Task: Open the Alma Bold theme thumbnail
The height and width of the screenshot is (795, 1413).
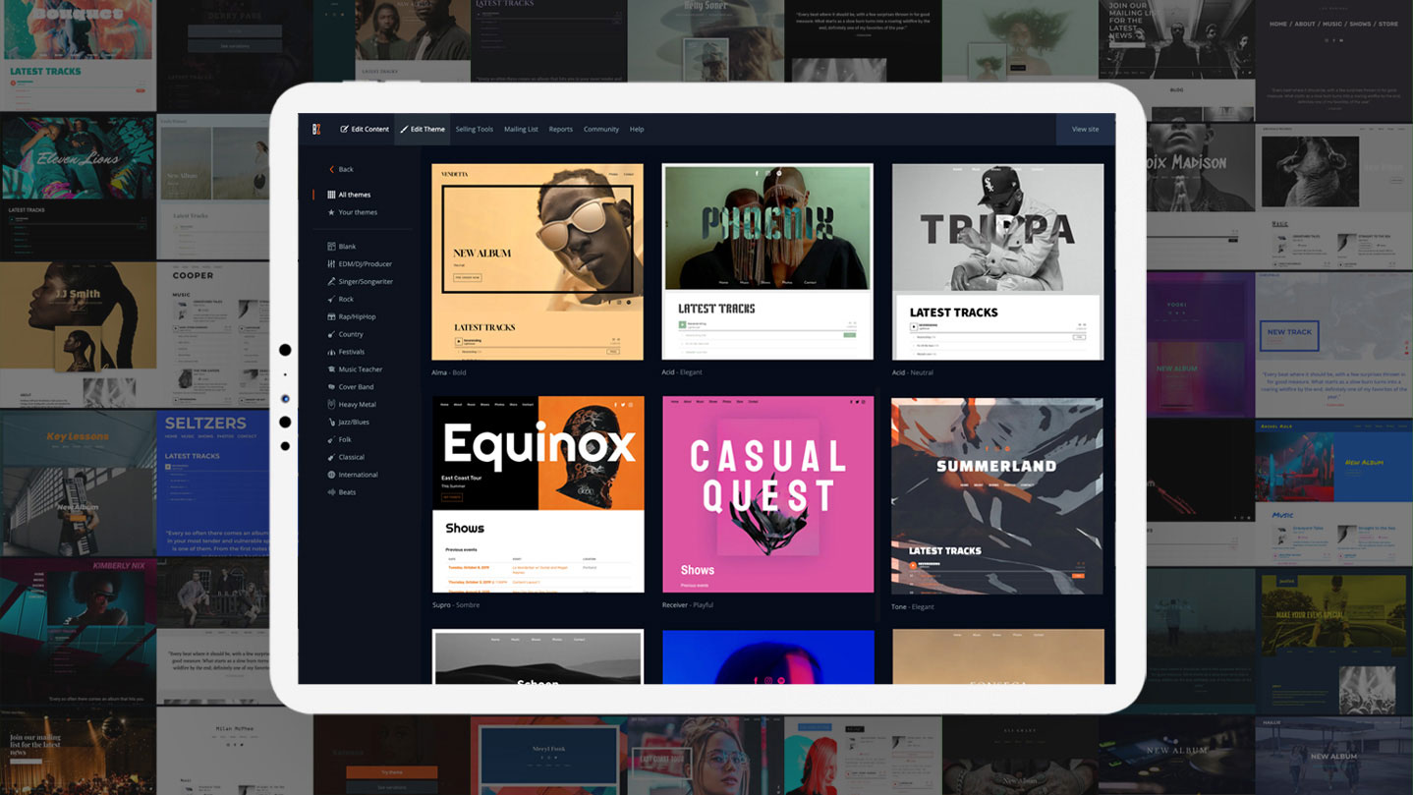Action: coord(537,261)
